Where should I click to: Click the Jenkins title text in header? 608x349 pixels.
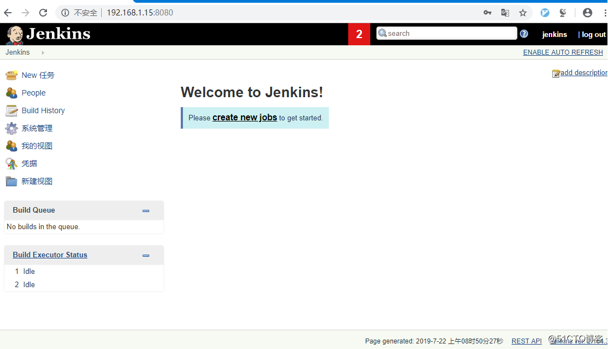click(x=58, y=34)
